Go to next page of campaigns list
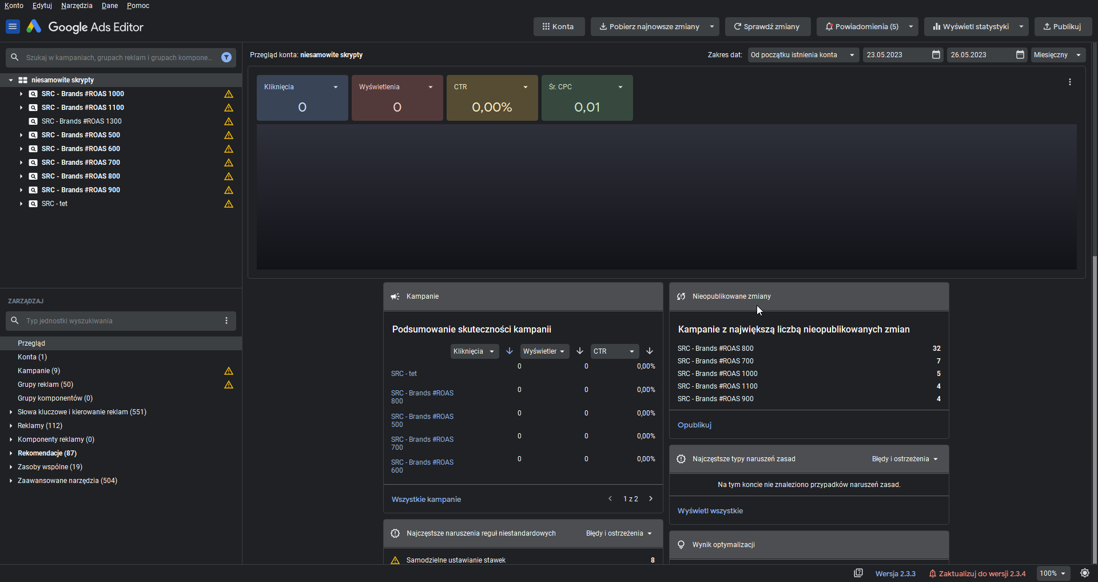1098x582 pixels. [651, 498]
